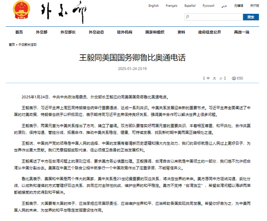Open the 关怀版 care version link
This screenshot has height=221, width=267.
[254, 5]
